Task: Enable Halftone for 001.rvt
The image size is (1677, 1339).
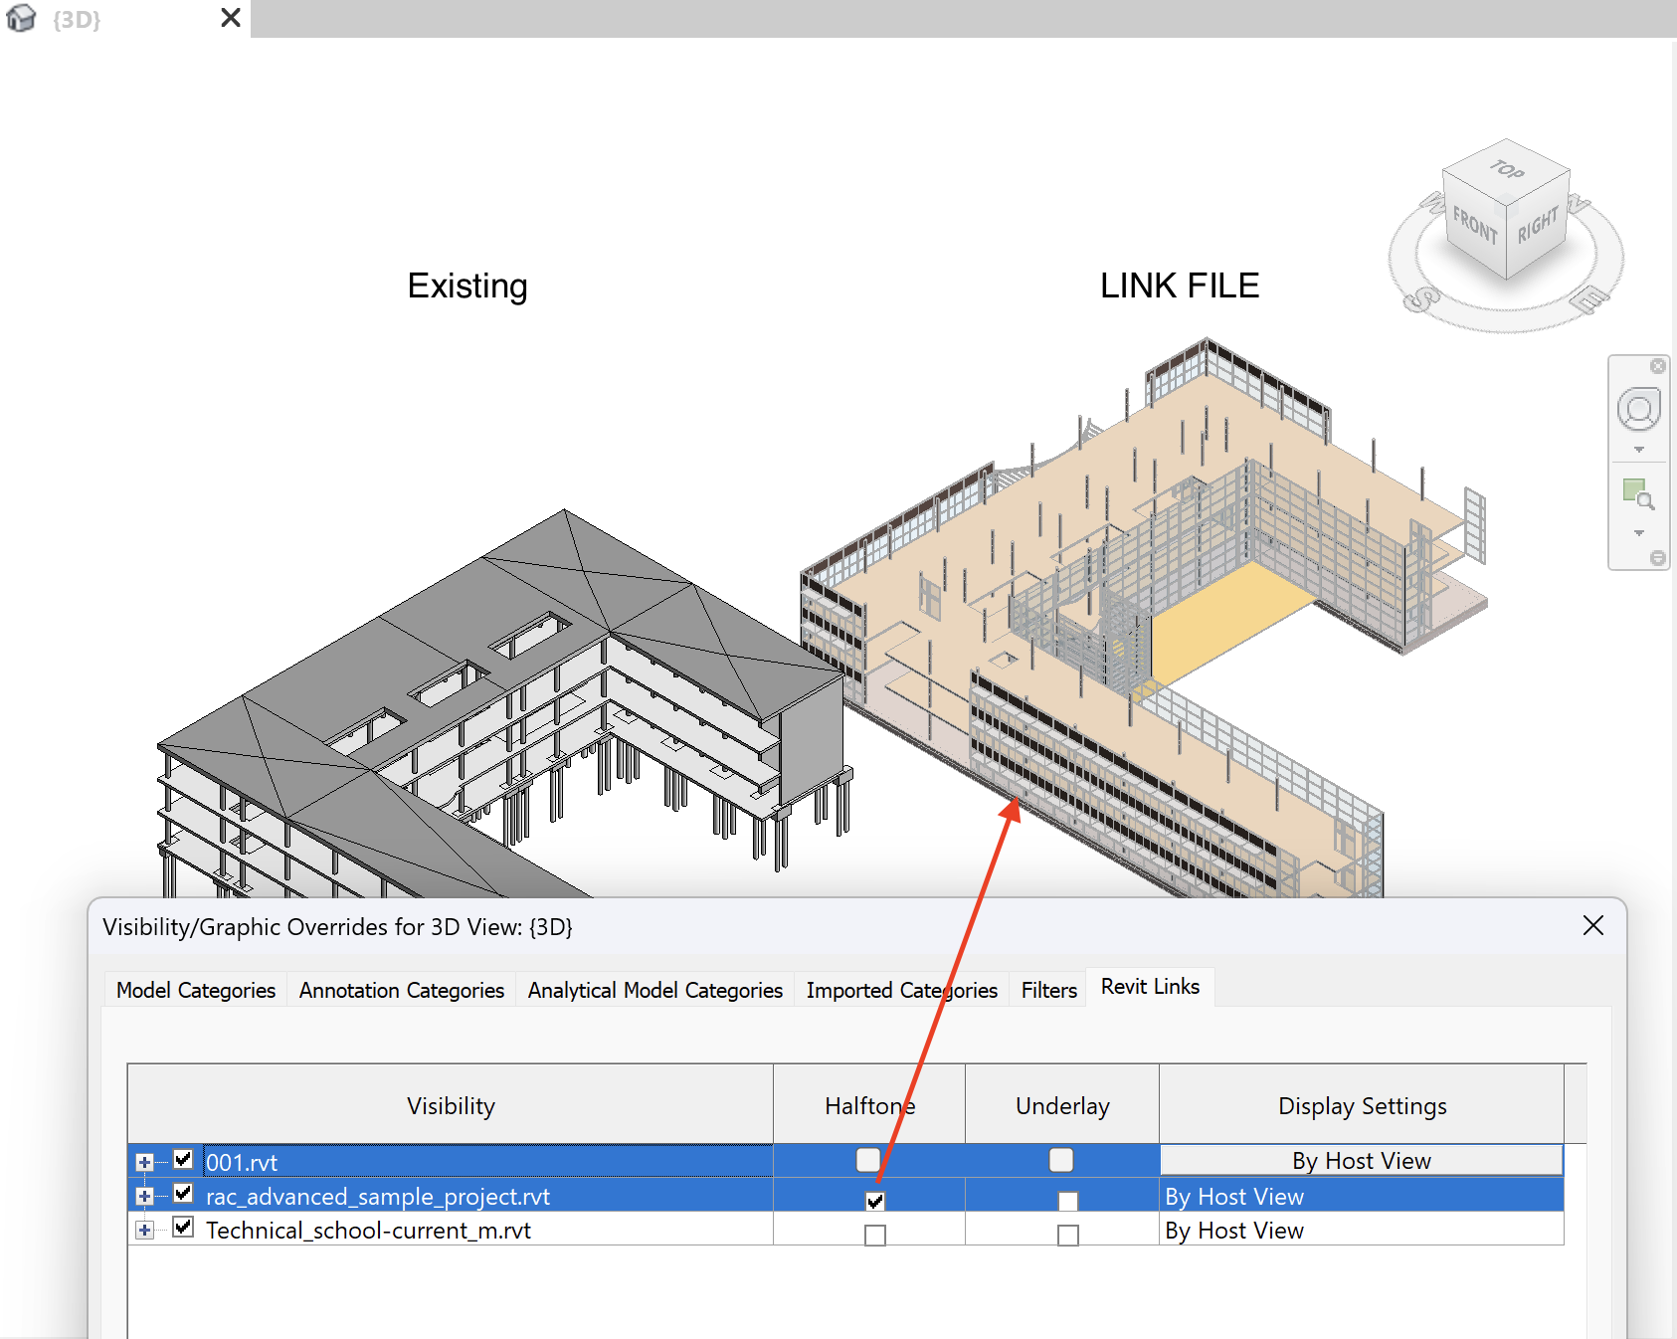Action: [x=868, y=1160]
